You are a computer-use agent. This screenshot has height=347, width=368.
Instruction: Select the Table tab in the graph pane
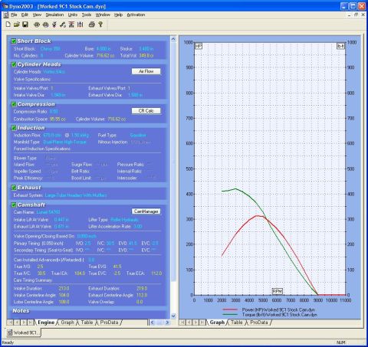[x=237, y=322]
